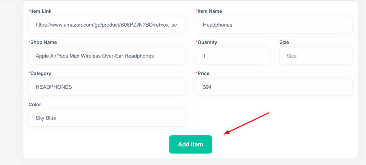Click the Quantity label text
The height and width of the screenshot is (165, 366).
[x=208, y=42]
